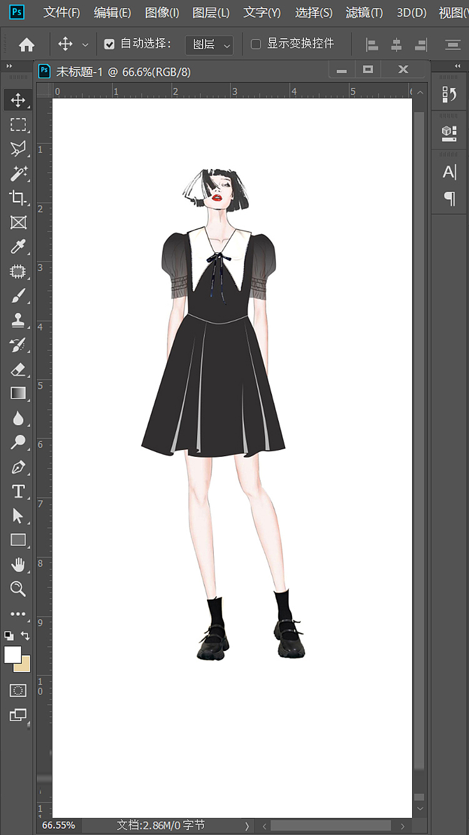Open the 图像(I) menu
Screen dimensions: 469x835
(x=162, y=13)
